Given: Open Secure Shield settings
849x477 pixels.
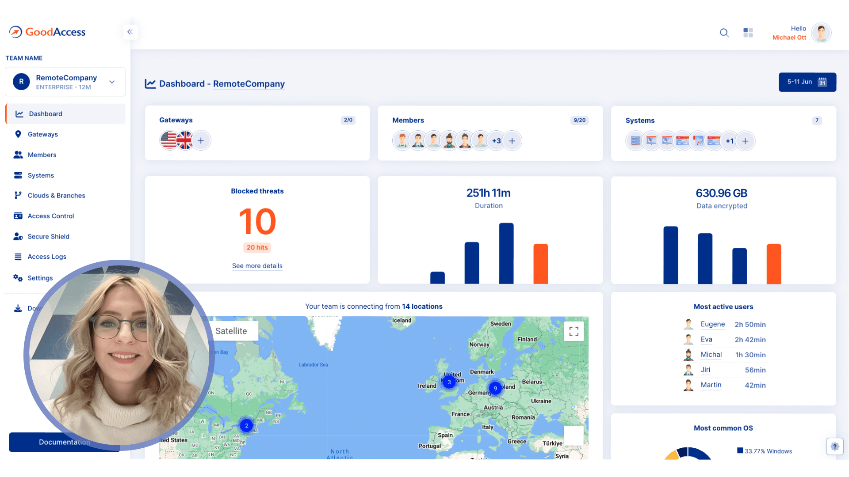Looking at the screenshot, I should point(18,236).
